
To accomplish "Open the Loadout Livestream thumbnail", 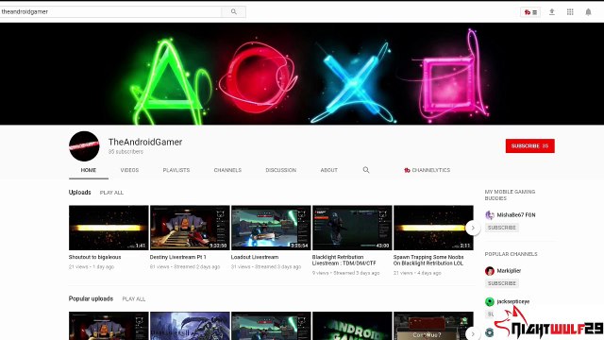I will (271, 228).
